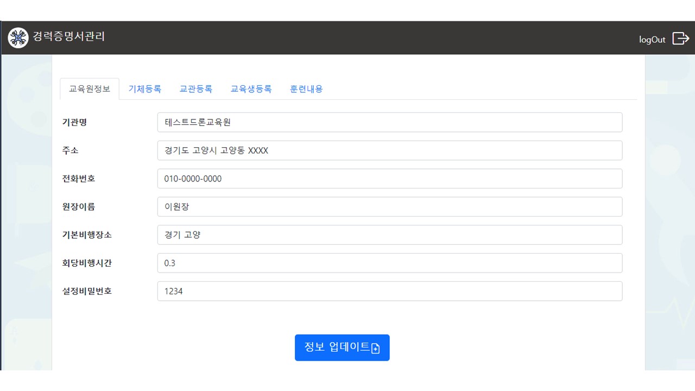Click the 설정비밀번호 field label
The width and height of the screenshot is (695, 391).
tap(87, 292)
